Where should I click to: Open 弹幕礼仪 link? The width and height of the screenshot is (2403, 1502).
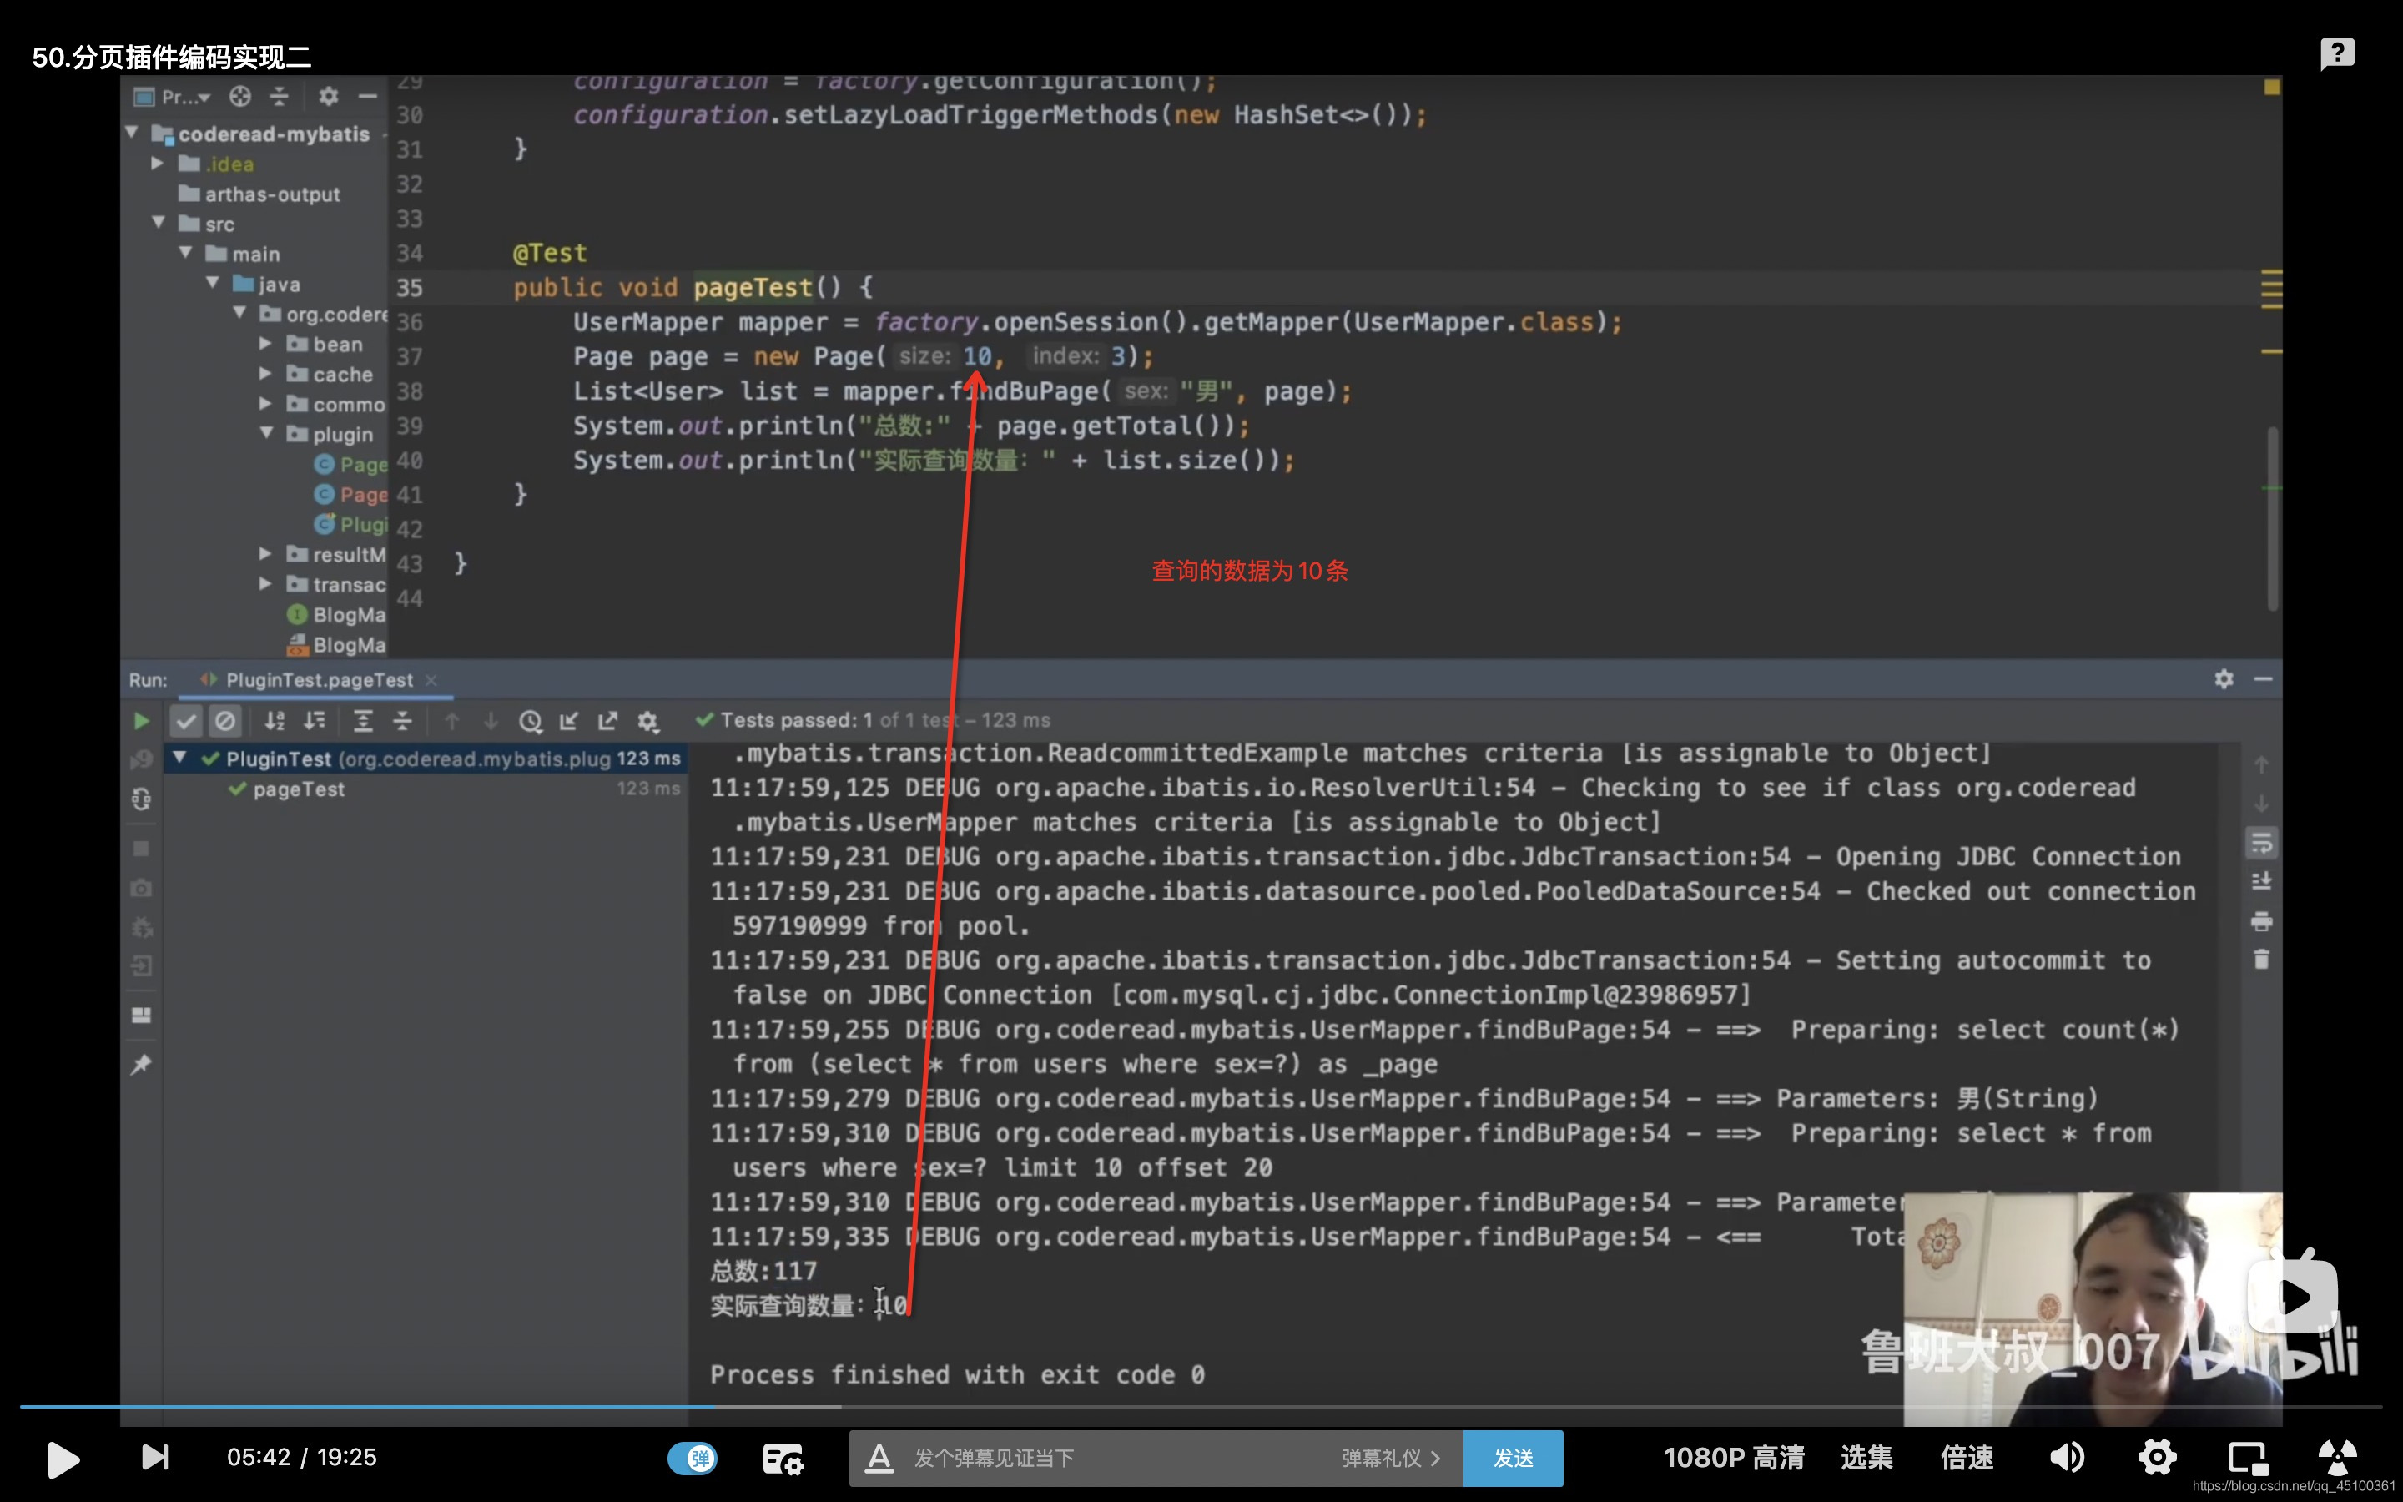[1390, 1459]
